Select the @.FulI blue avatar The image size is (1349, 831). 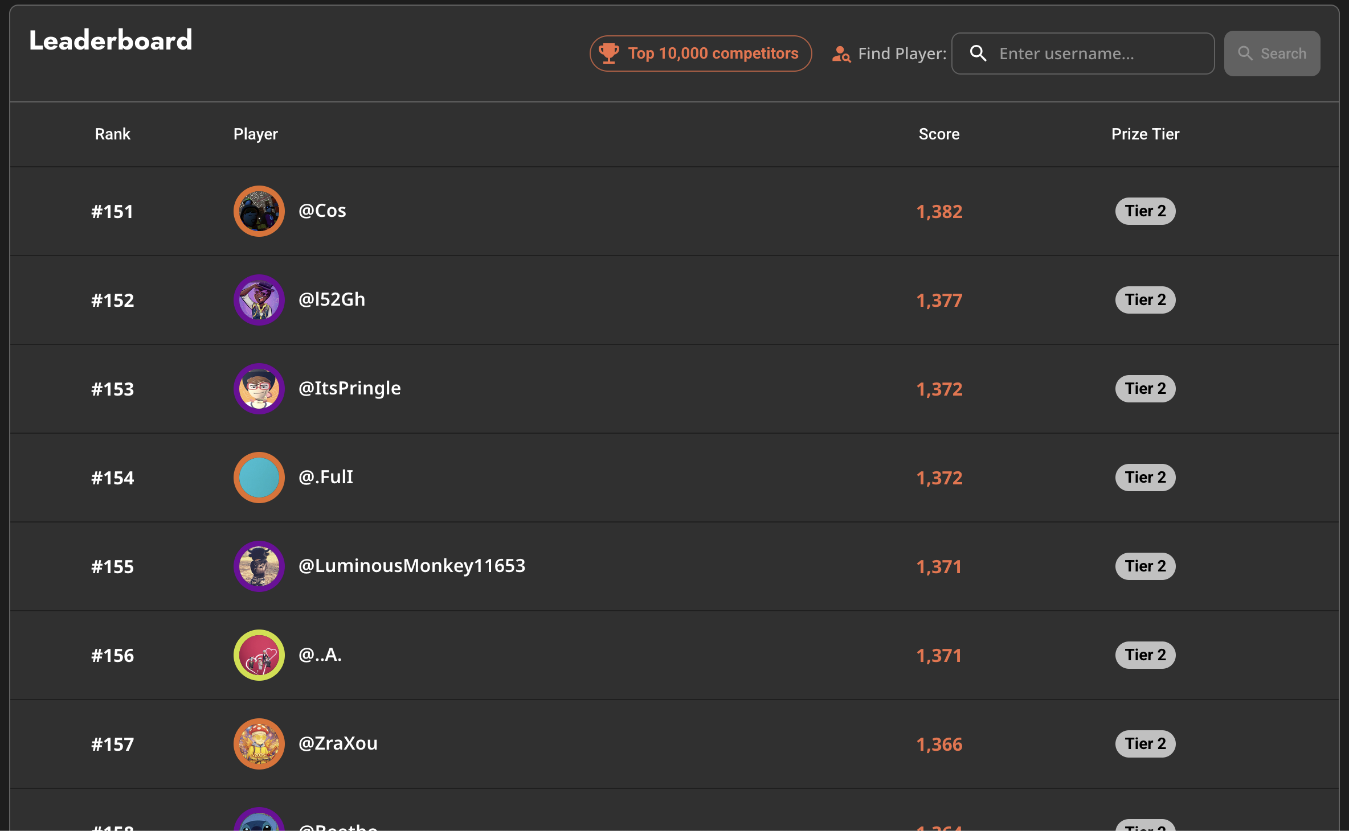[x=259, y=478]
